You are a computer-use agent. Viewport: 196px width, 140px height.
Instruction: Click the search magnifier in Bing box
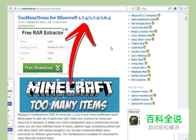click(x=169, y=8)
